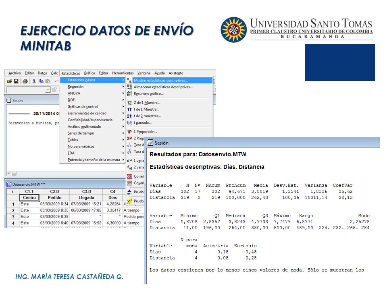Click the Save floppy disk icon
Image resolution: width=387 pixels, height=290 pixels.
coord(16,81)
